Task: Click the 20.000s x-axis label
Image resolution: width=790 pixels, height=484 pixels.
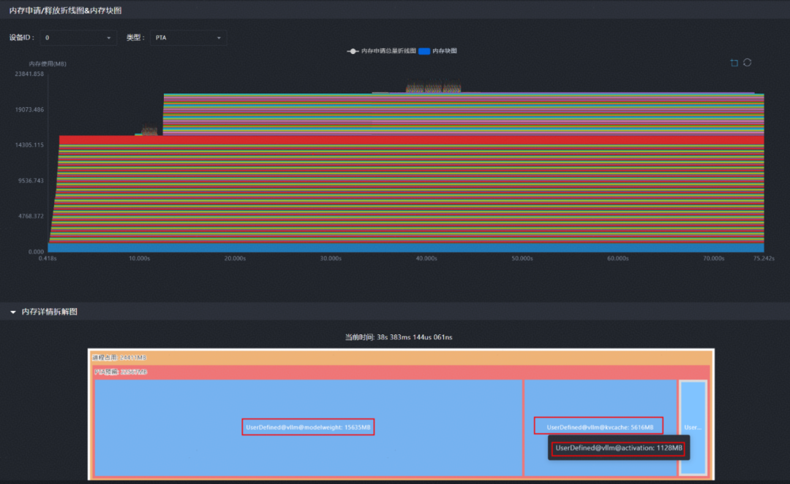Action: click(x=235, y=258)
